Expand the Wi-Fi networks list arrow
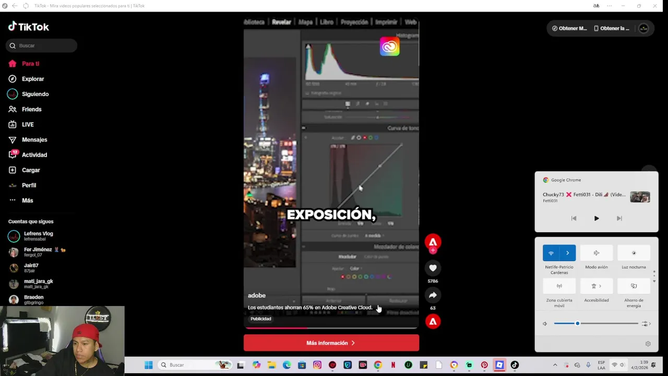Viewport: 668px width, 376px height. 568,253
